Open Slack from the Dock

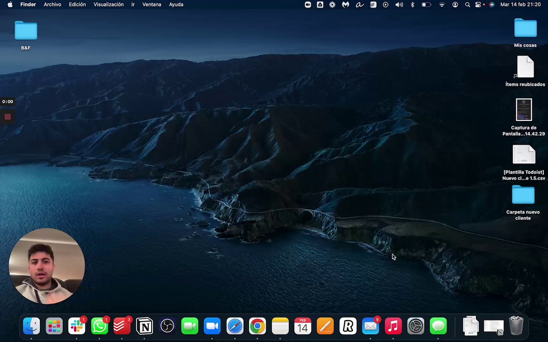(77, 327)
